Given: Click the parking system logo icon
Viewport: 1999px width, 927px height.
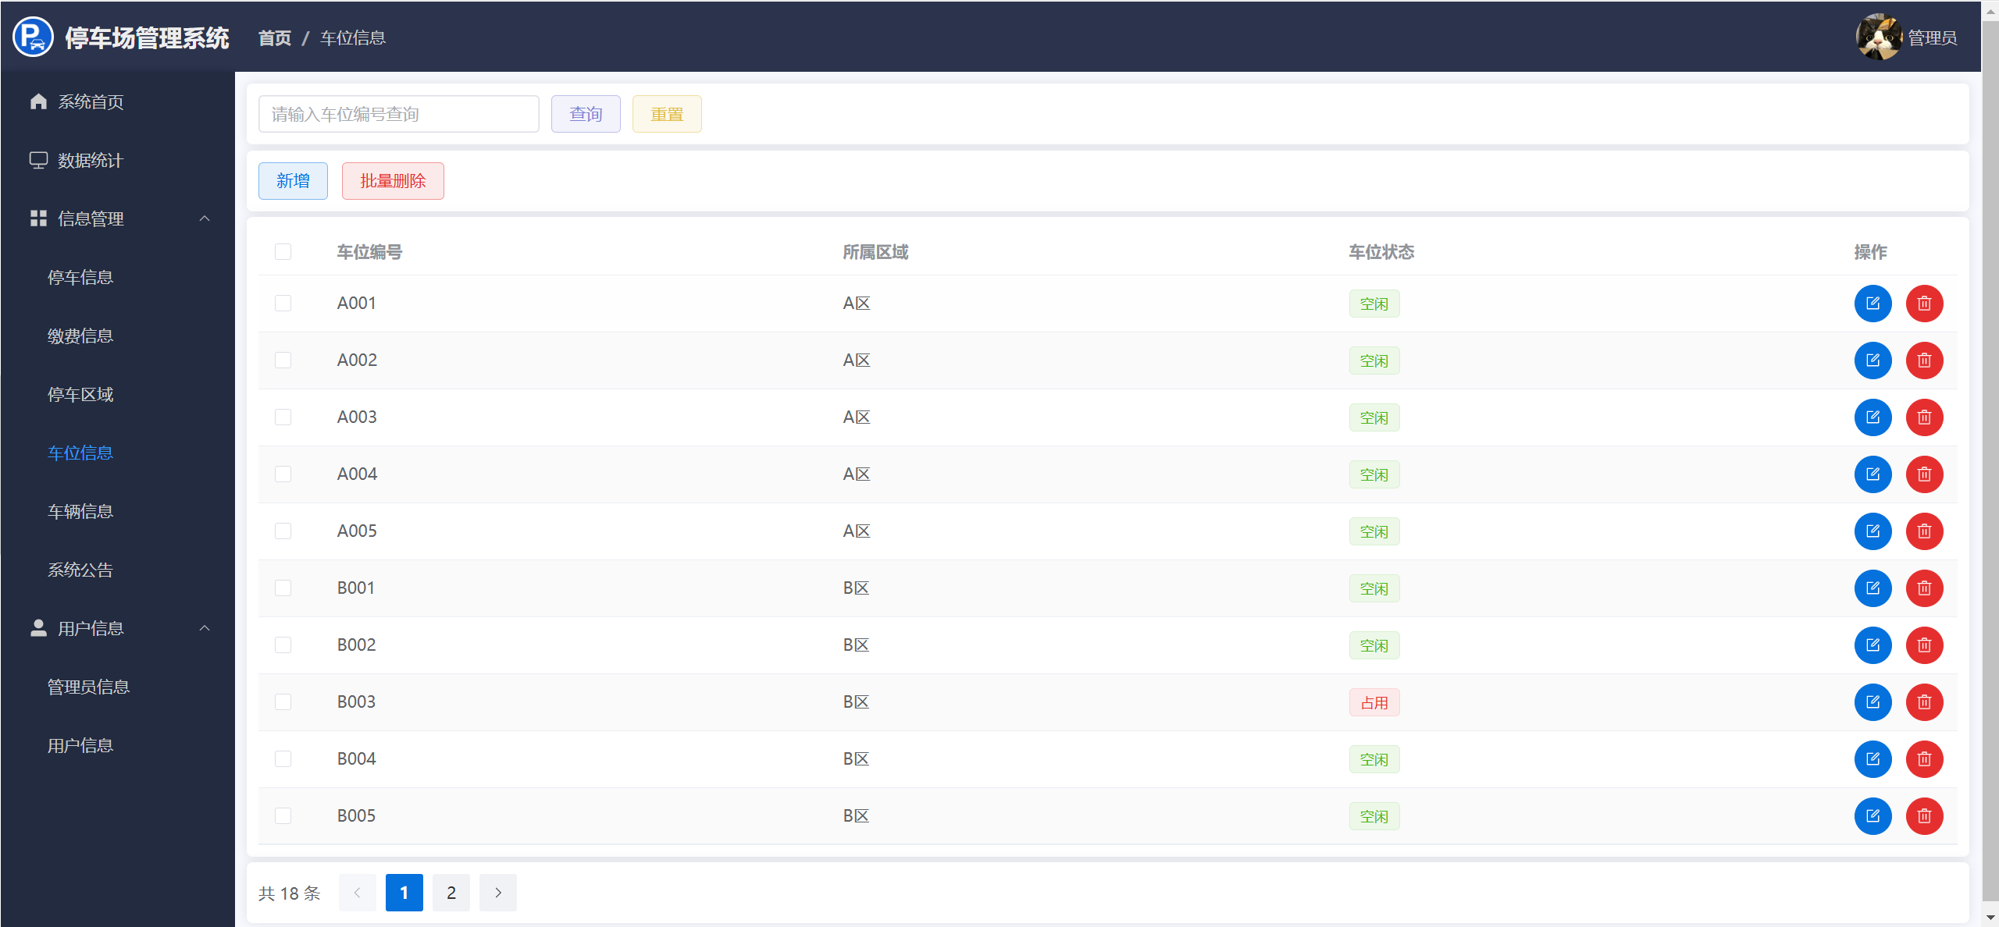Looking at the screenshot, I should coord(33,37).
